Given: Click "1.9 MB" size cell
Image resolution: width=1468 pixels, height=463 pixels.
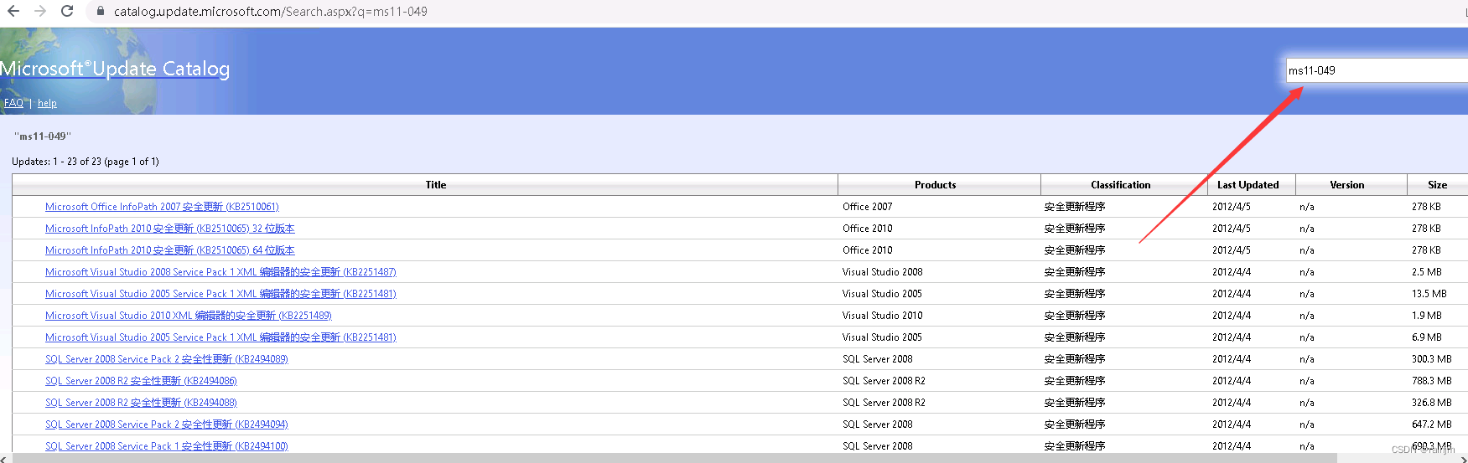Looking at the screenshot, I should click(1426, 316).
